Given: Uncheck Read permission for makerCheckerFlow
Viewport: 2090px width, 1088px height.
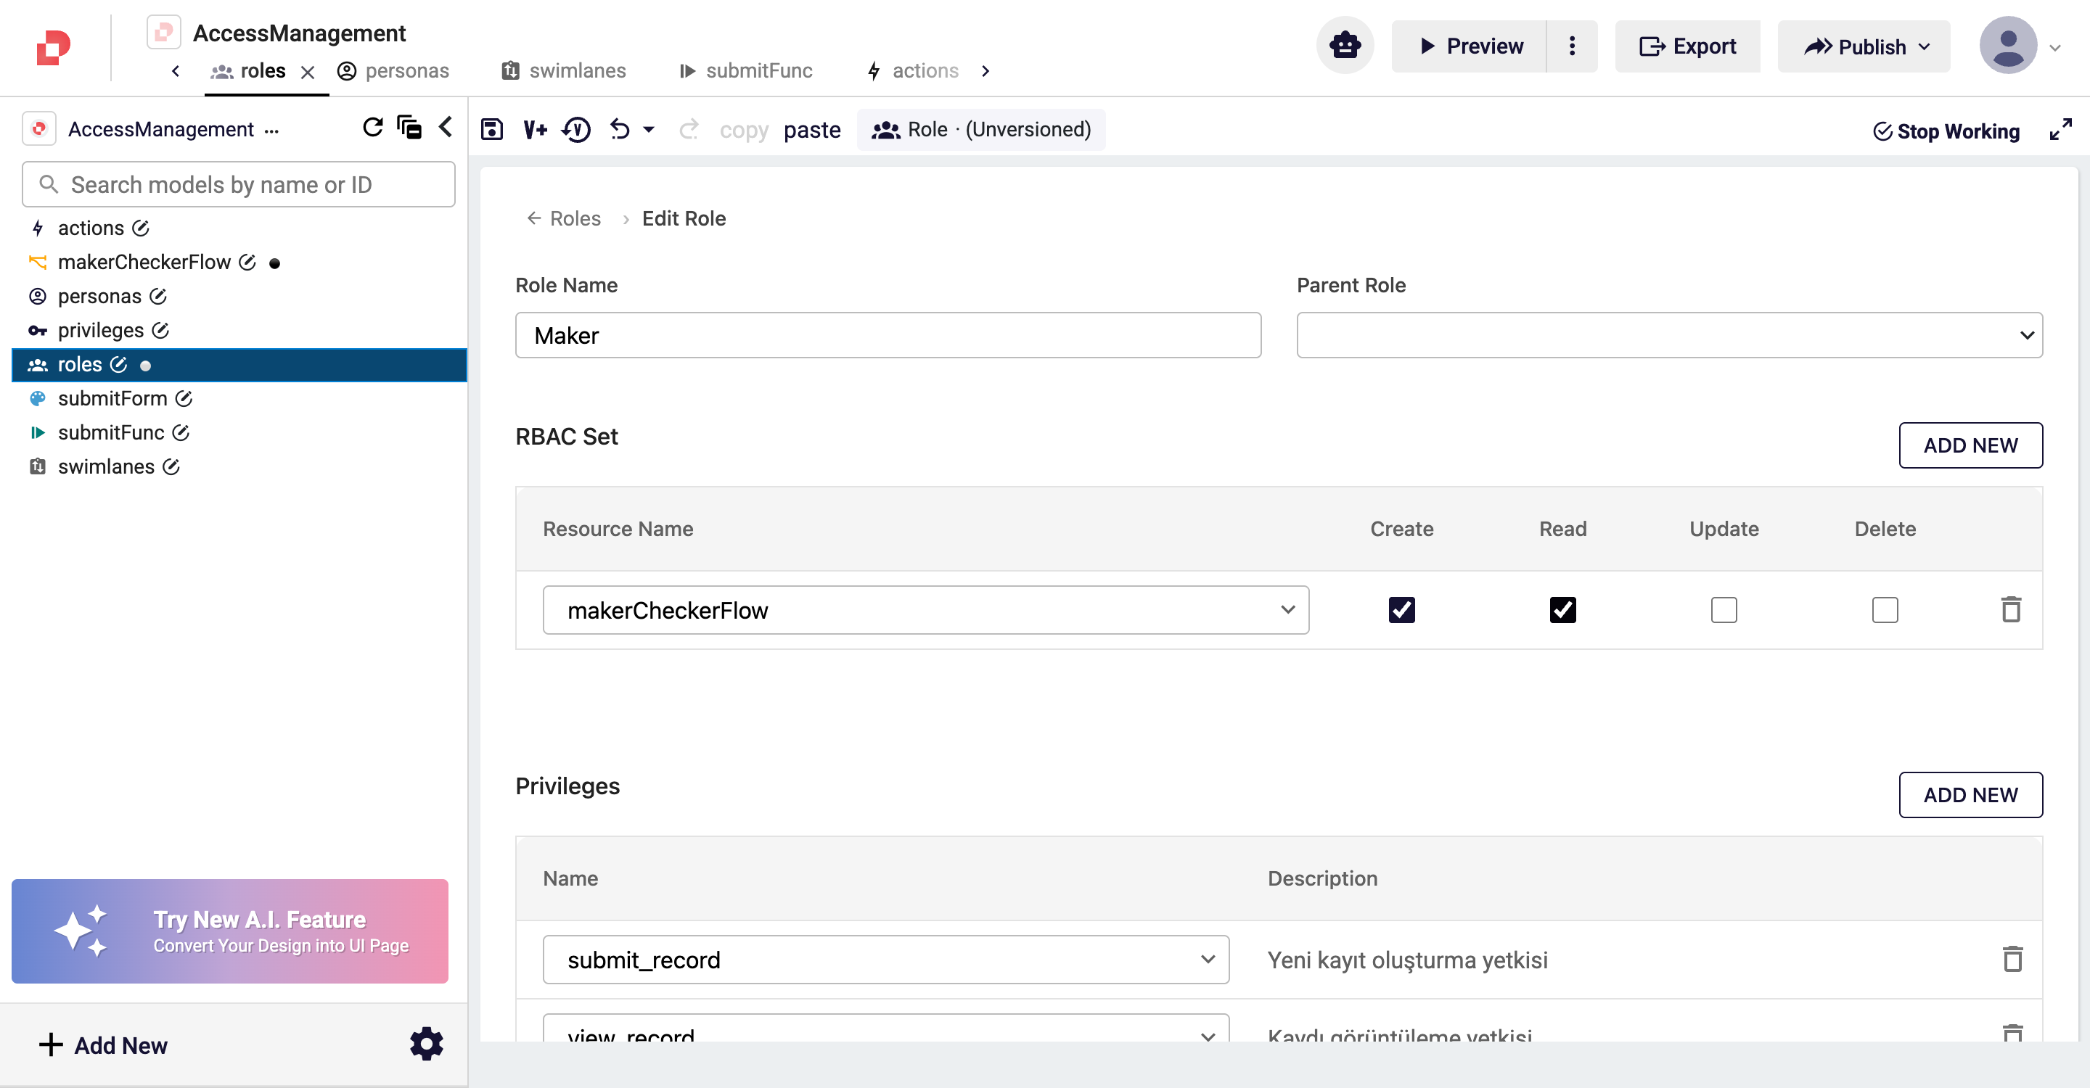Looking at the screenshot, I should click(x=1562, y=610).
